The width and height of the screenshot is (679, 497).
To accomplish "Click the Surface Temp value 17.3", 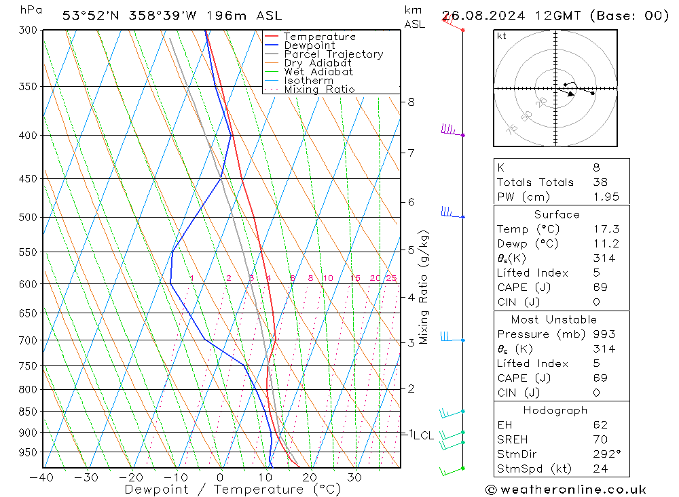I will tap(606, 228).
